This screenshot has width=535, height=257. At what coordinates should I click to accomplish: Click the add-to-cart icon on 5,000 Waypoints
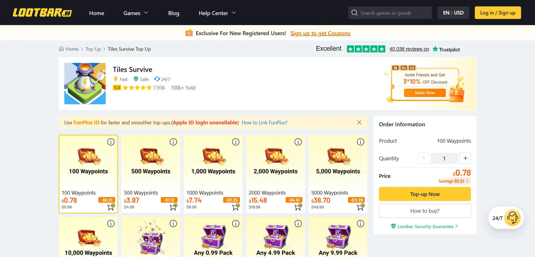point(360,207)
